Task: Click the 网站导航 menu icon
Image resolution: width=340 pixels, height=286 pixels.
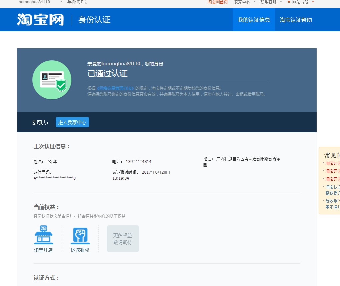Action: pyautogui.click(x=289, y=2)
